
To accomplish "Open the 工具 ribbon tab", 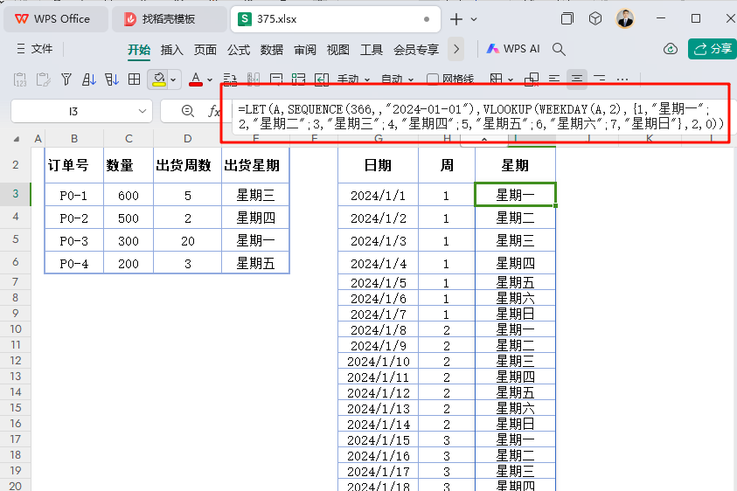I will (x=372, y=49).
